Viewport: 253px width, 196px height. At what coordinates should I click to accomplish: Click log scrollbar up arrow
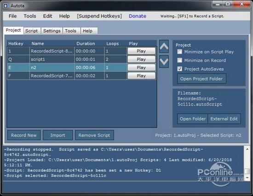point(247,150)
